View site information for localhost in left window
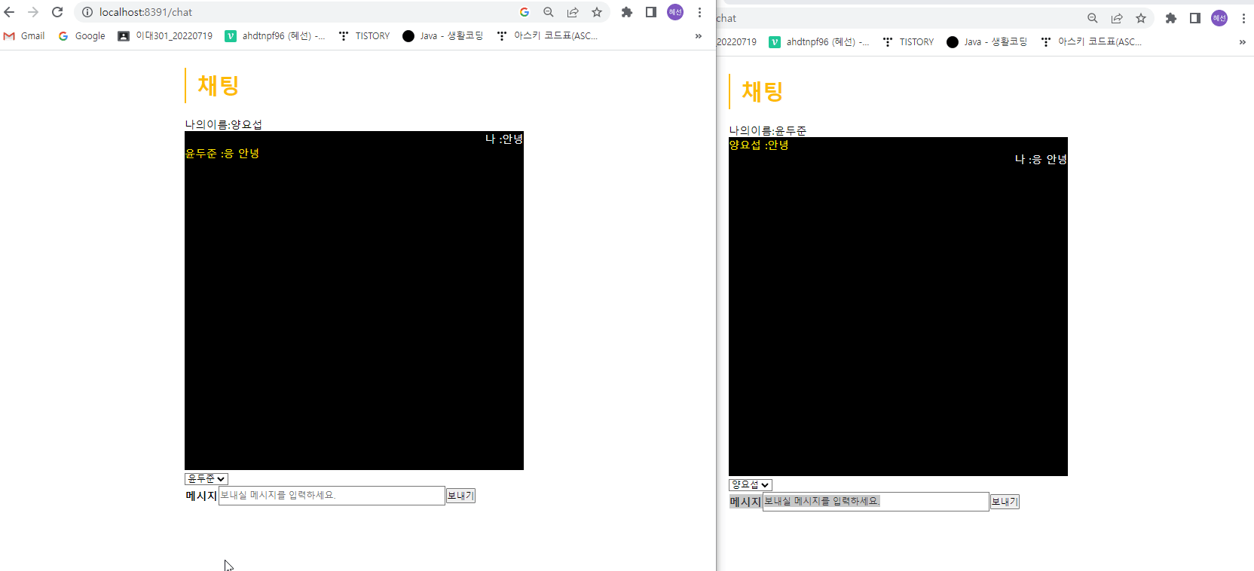Image resolution: width=1254 pixels, height=571 pixels. click(x=87, y=12)
